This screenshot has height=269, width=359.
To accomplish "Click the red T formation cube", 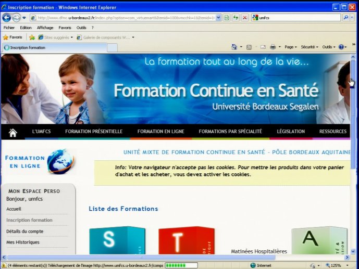I will click(x=187, y=240).
